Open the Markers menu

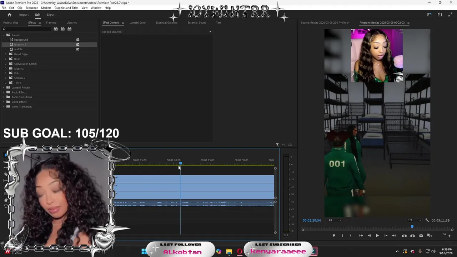46,8
